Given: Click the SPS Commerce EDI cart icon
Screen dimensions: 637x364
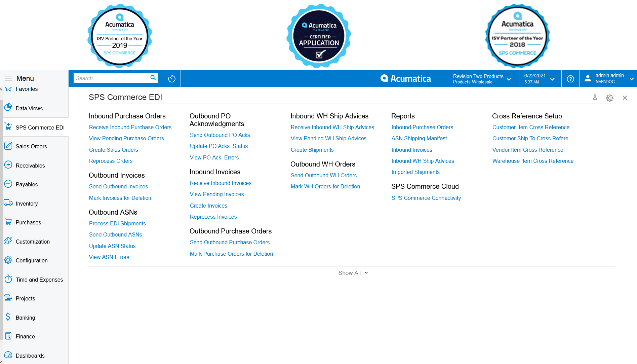Looking at the screenshot, I should 8,127.
